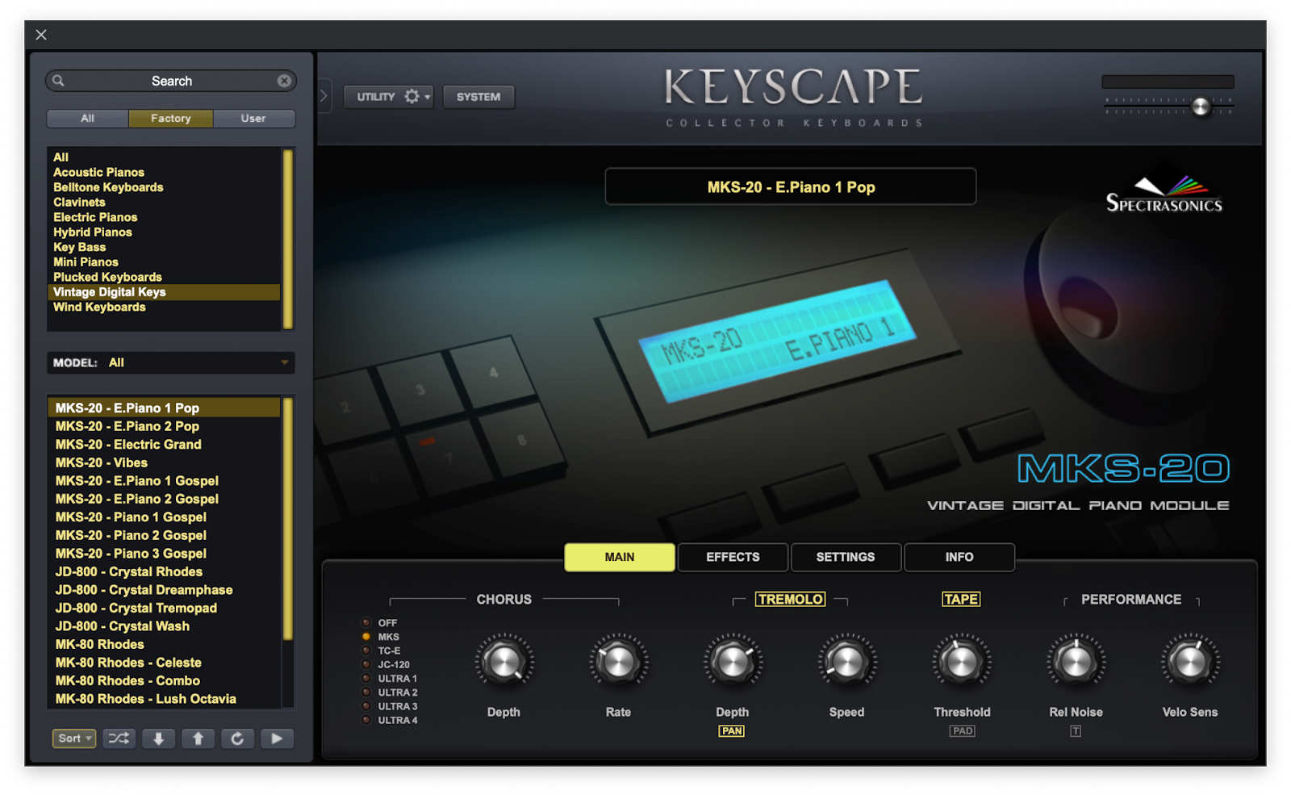Click the Chorus Rate knob

click(x=619, y=662)
